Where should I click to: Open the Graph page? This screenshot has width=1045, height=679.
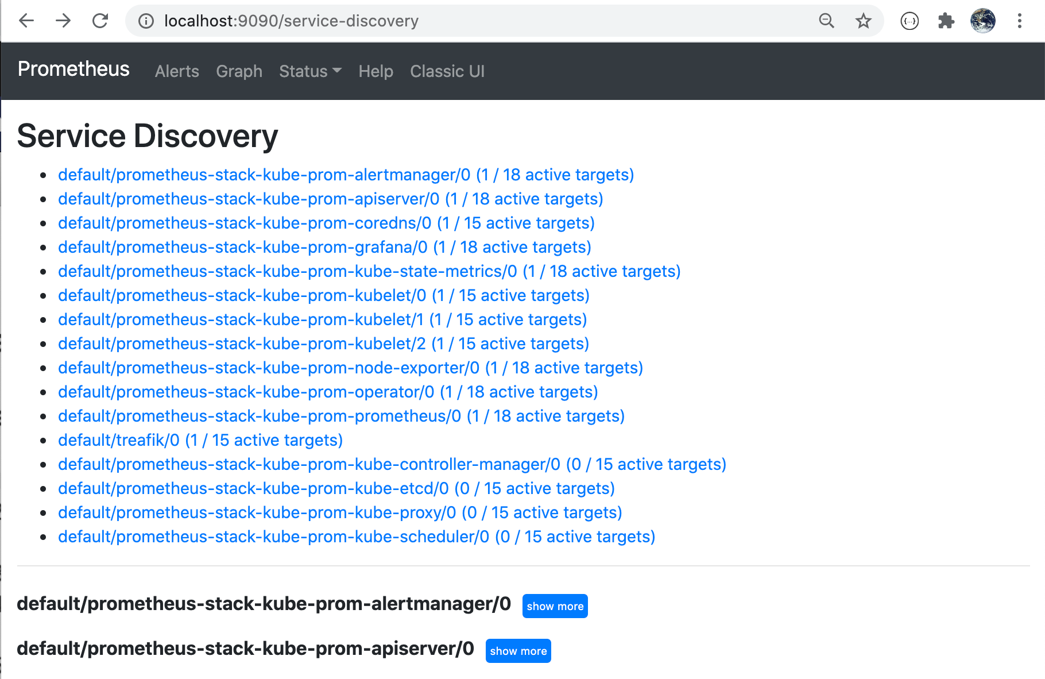(x=239, y=71)
